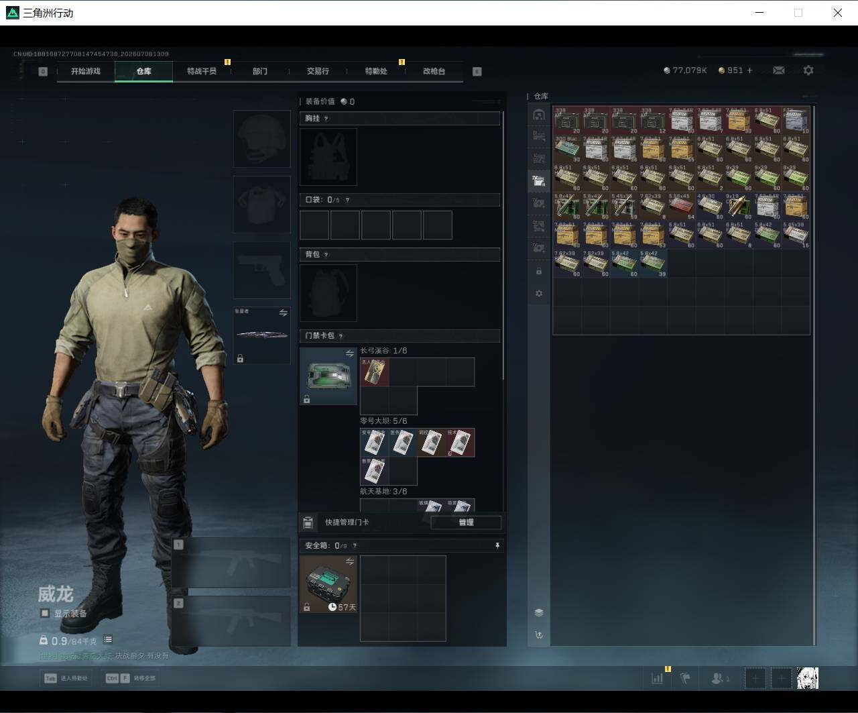Click the 零号大坝: 5/6 keycard label

pos(383,421)
